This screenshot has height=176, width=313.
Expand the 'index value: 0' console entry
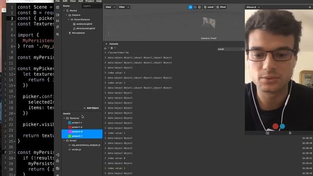pyautogui.click(x=106, y=158)
